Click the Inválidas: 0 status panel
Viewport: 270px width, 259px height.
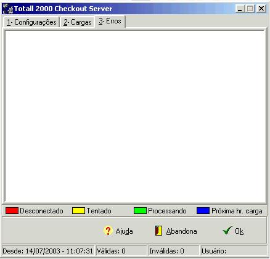pyautogui.click(x=174, y=251)
